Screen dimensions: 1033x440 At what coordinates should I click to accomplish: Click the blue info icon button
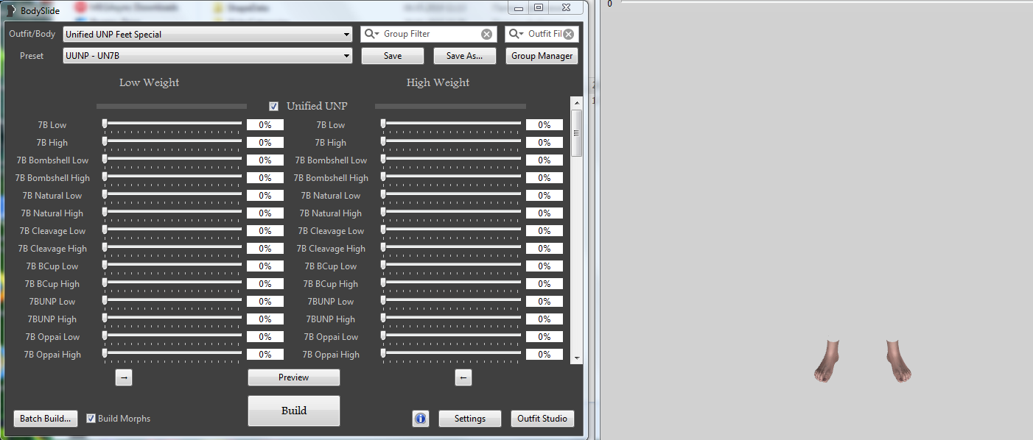pyautogui.click(x=421, y=419)
